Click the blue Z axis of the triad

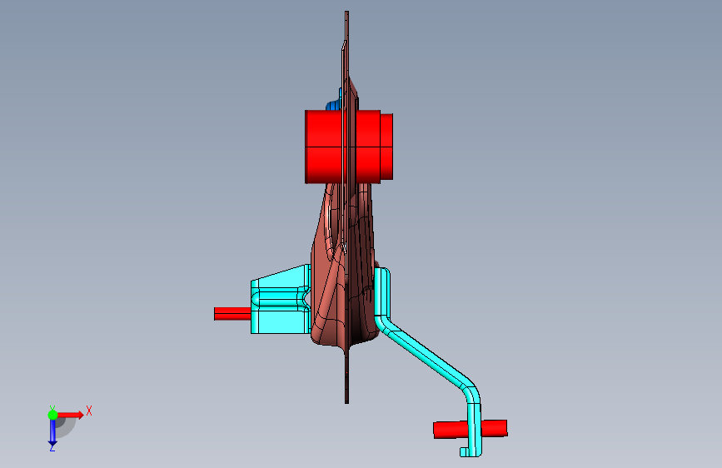52,432
